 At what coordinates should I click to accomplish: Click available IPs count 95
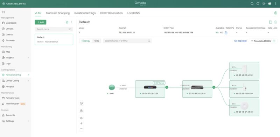coord(217,33)
